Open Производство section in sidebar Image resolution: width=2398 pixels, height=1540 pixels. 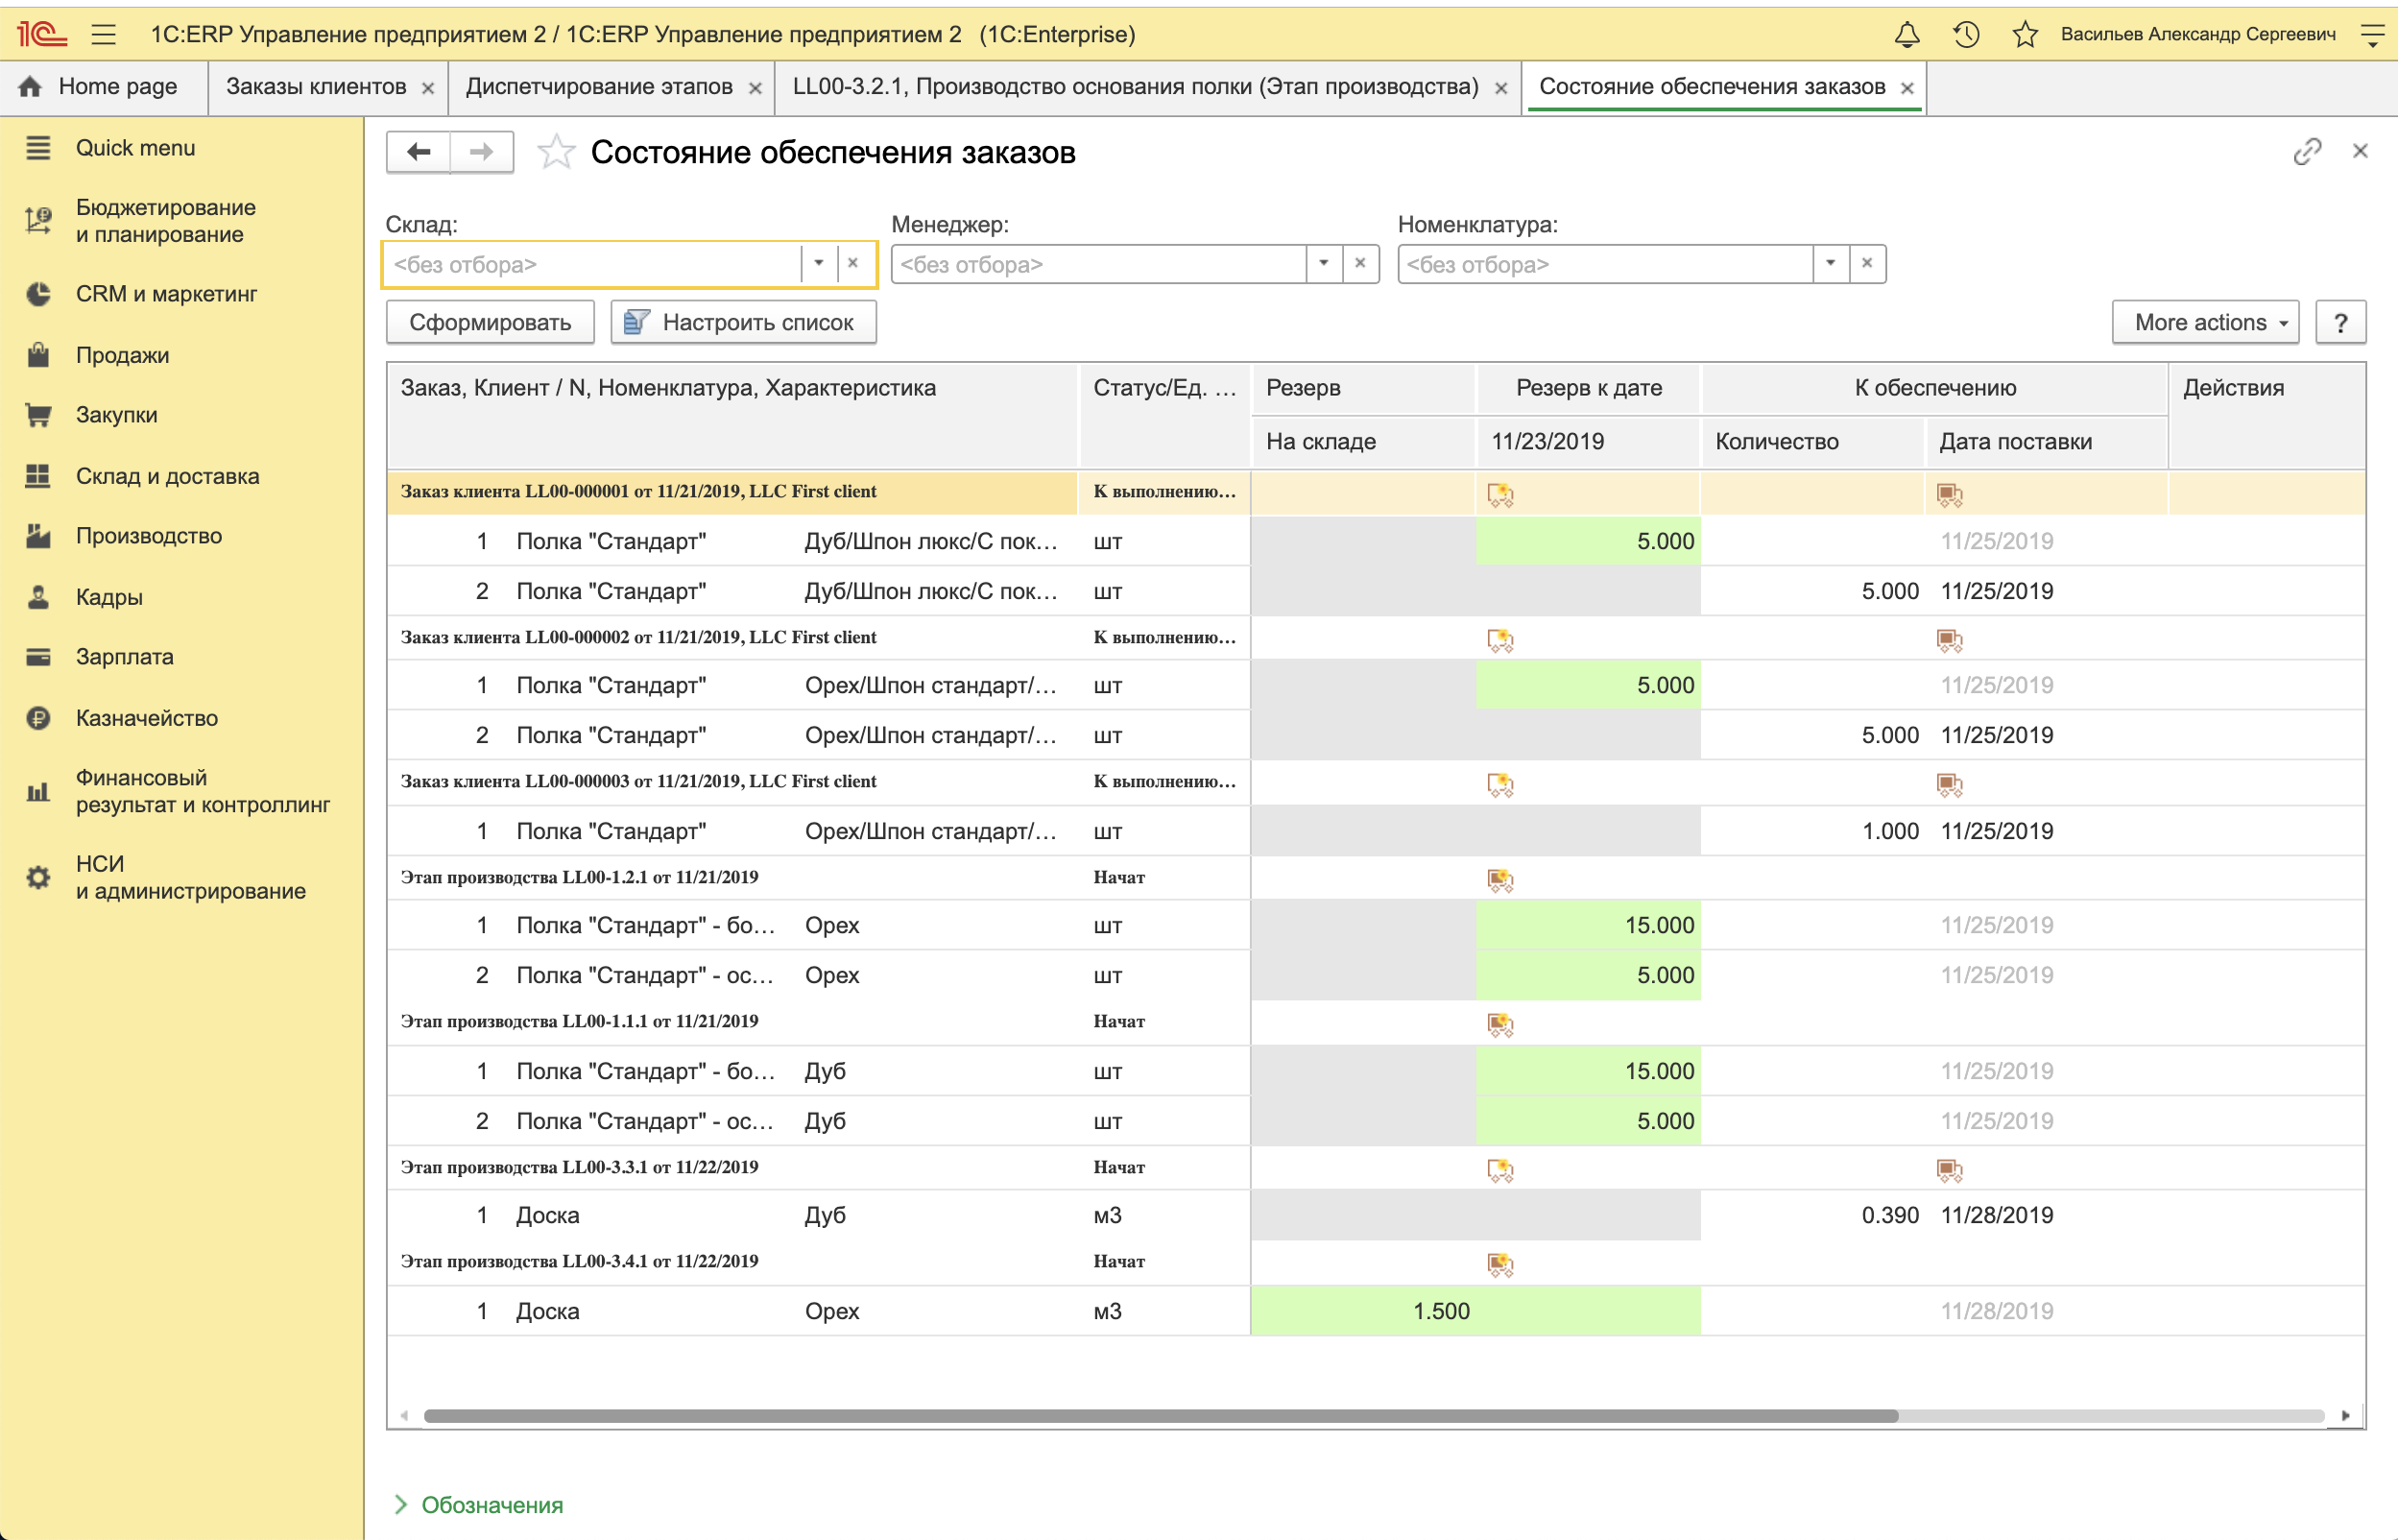148,536
